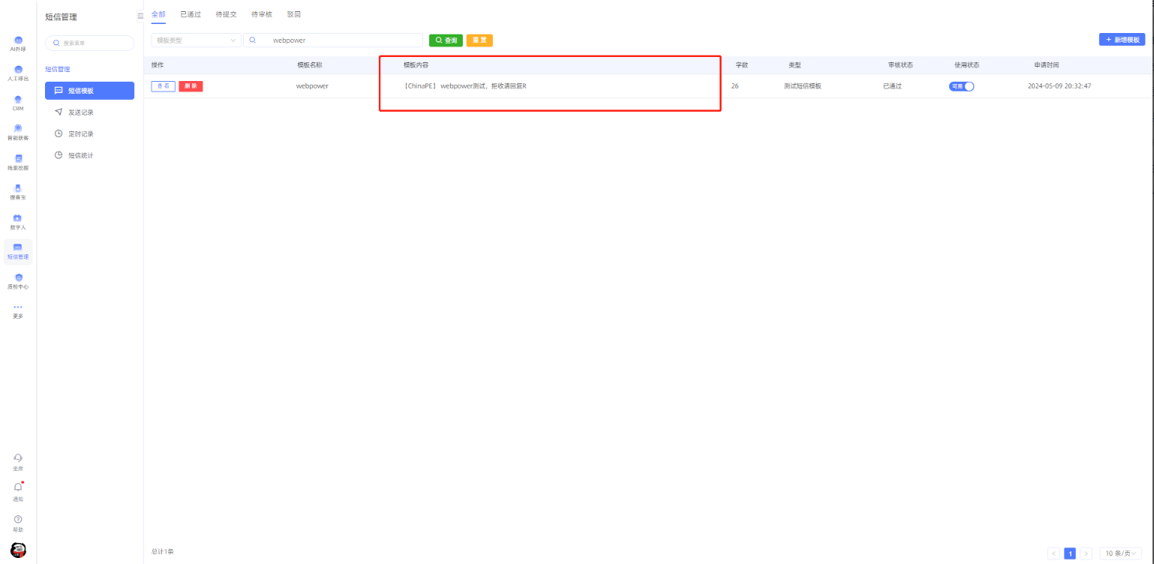Open the 质检中心 sidebar icon
Image resolution: width=1154 pixels, height=564 pixels.
[18, 280]
